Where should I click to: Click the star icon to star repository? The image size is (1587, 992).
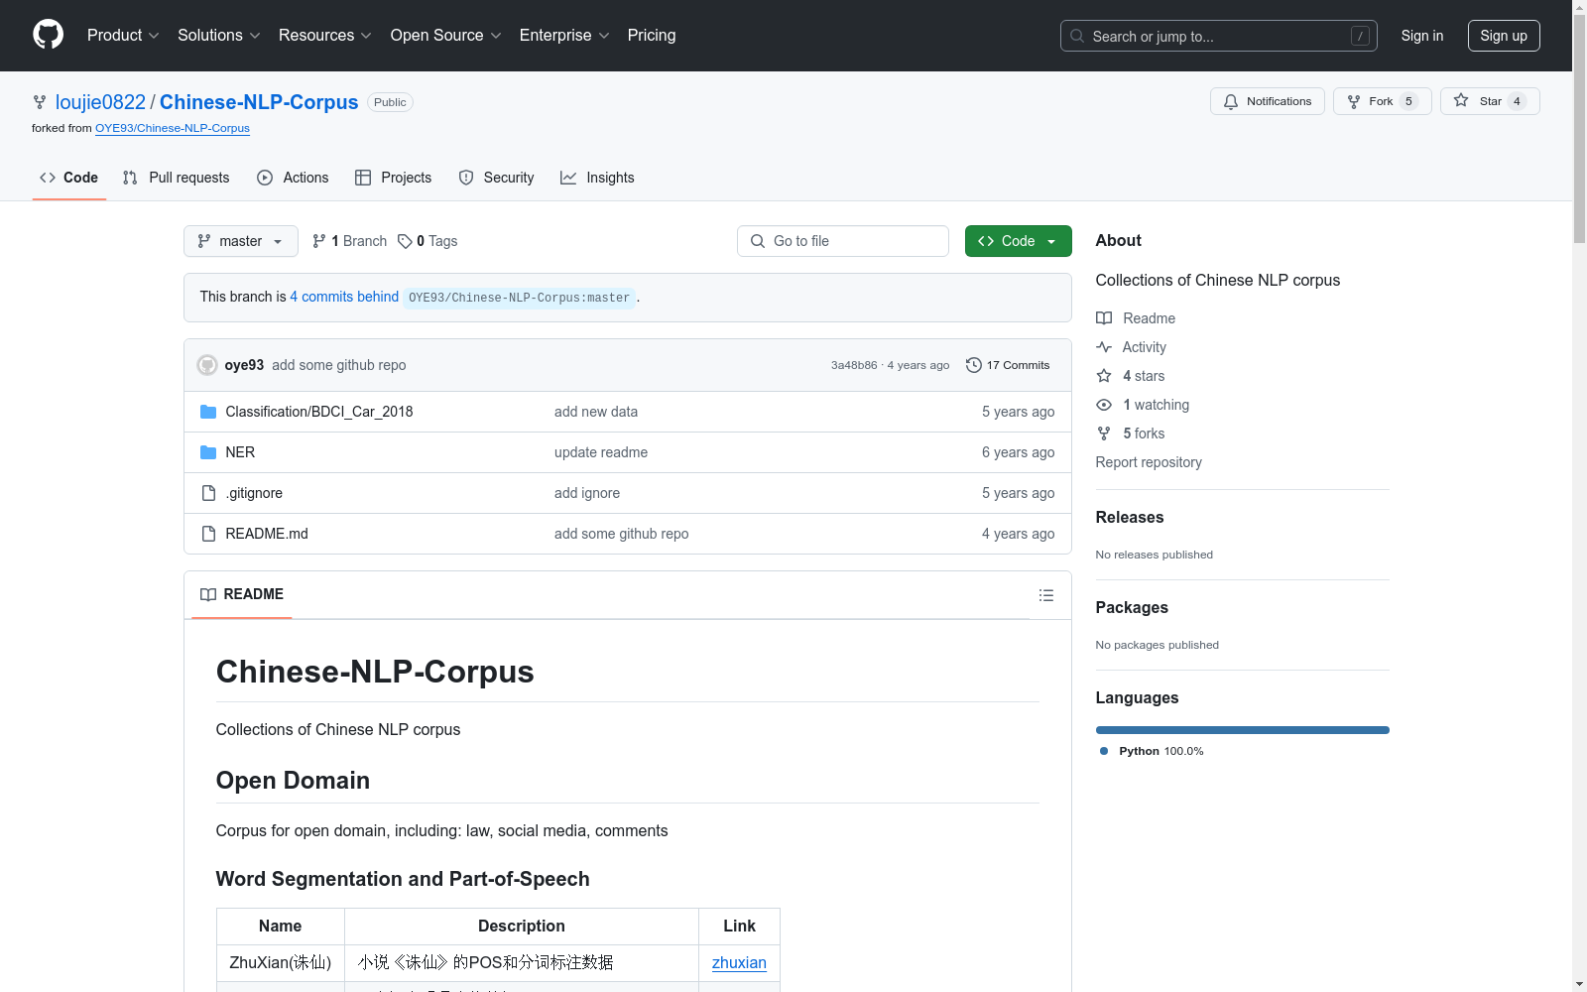1461,100
